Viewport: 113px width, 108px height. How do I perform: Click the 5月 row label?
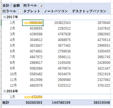coord(12,45)
